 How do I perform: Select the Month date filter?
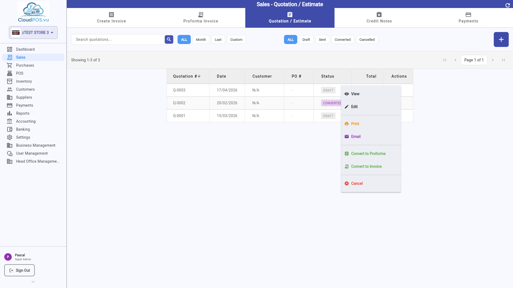201,39
